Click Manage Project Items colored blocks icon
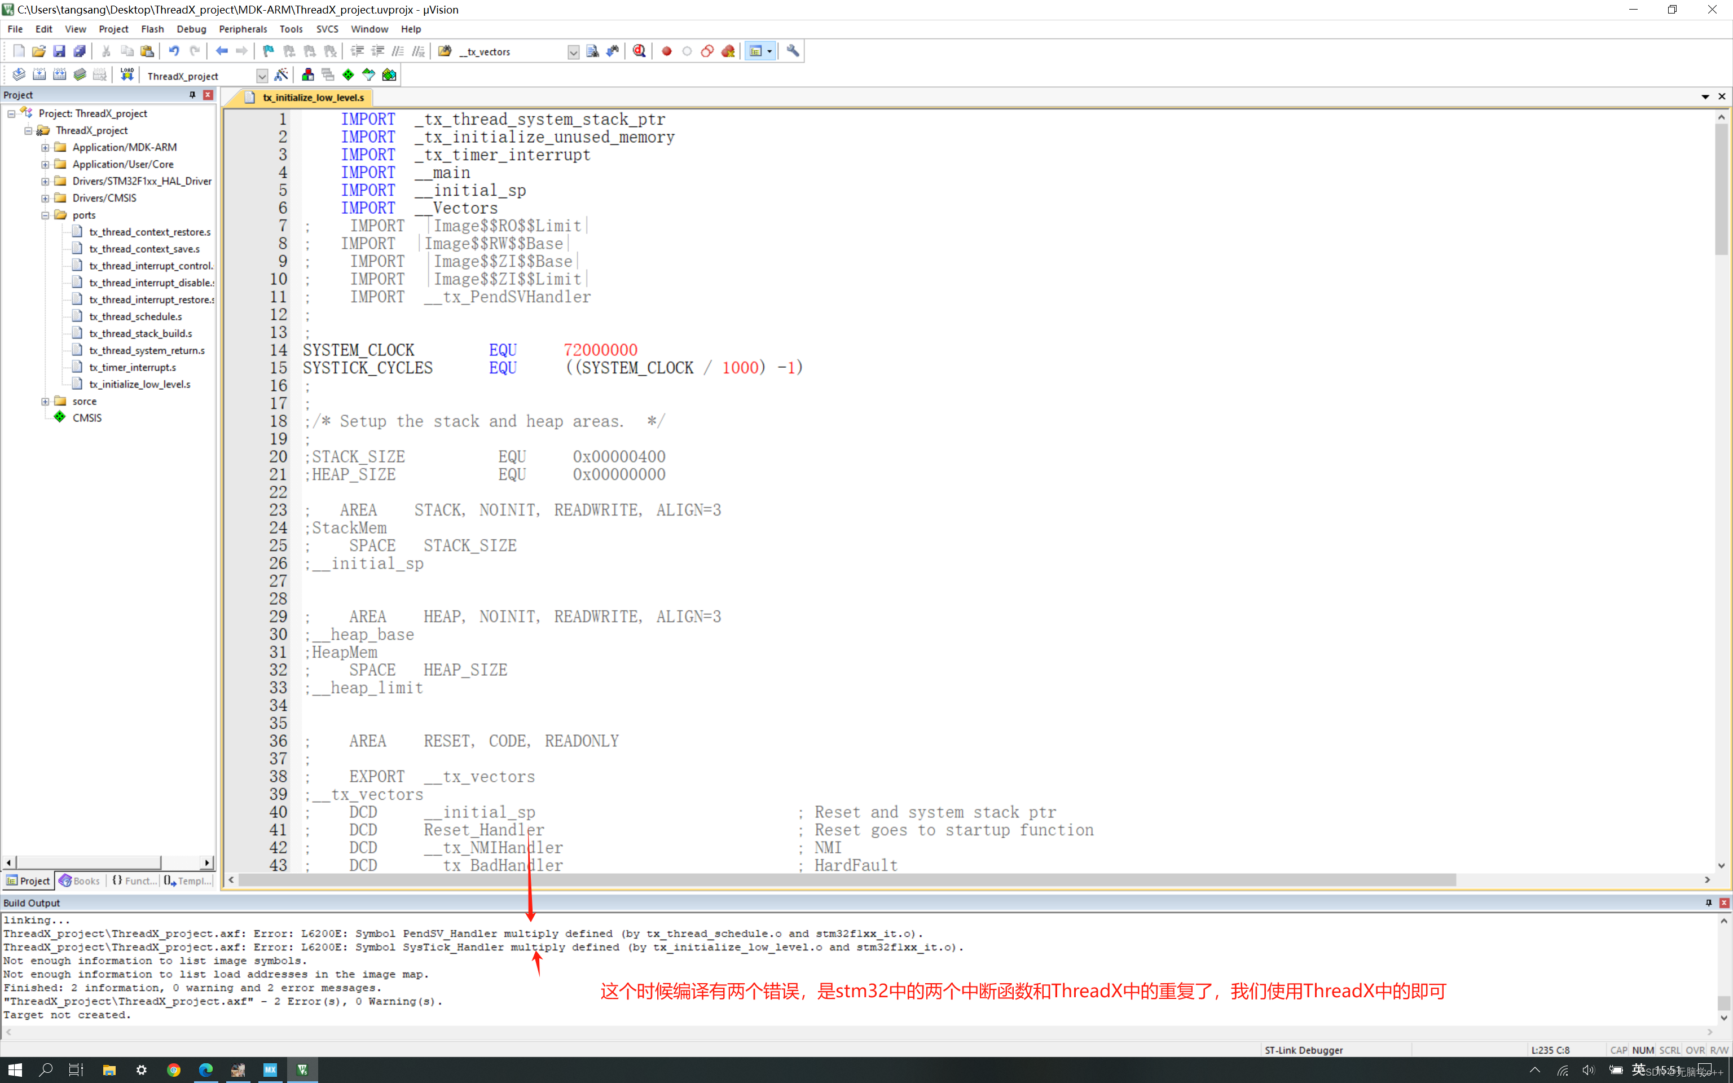This screenshot has width=1733, height=1083. coord(308,74)
